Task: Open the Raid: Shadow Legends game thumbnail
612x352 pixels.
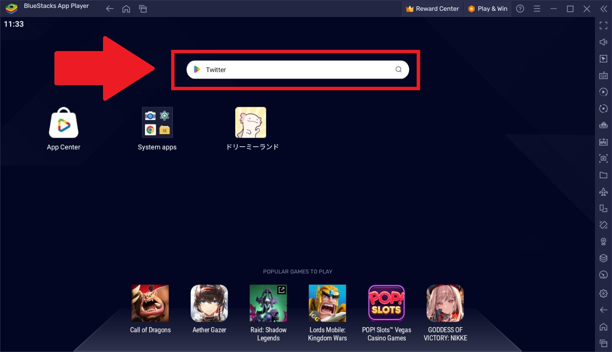Action: 268,303
